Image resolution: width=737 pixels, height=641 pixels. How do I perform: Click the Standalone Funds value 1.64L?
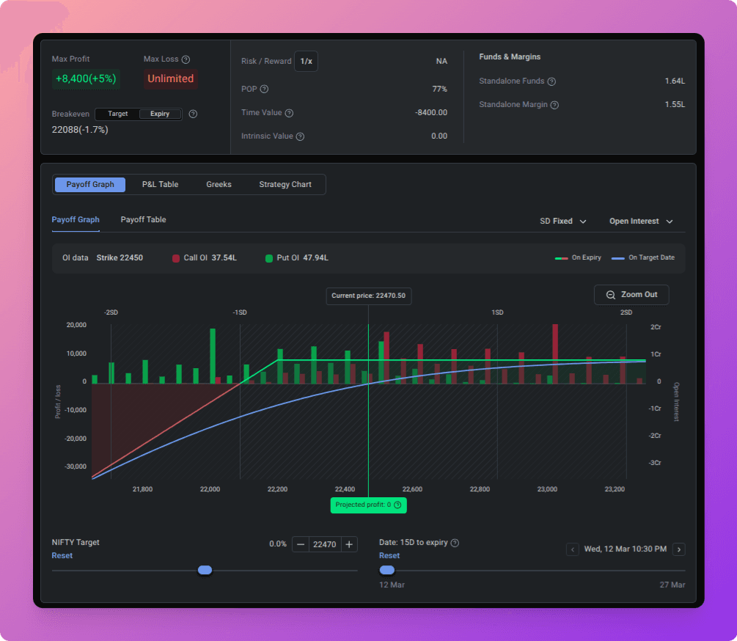[x=675, y=81]
